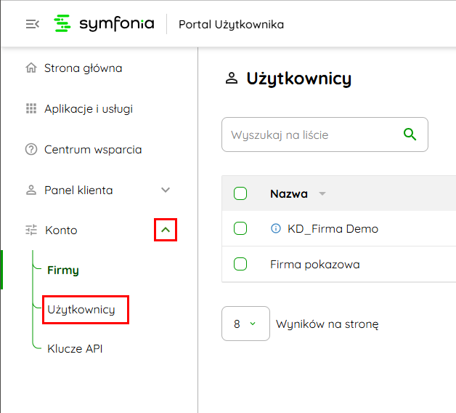Image resolution: width=456 pixels, height=413 pixels.
Task: Open the results-per-page dropdown showing 8
Action: (x=245, y=324)
